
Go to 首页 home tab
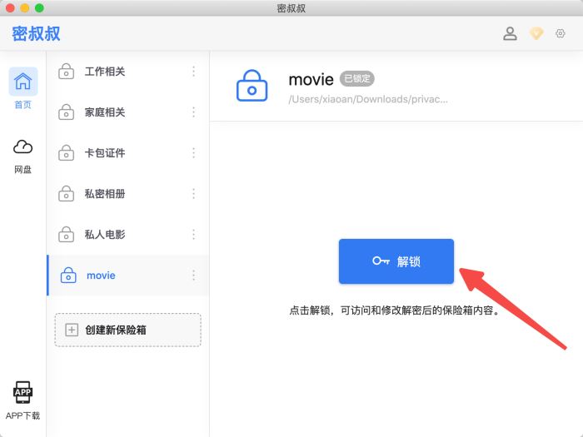pos(23,88)
